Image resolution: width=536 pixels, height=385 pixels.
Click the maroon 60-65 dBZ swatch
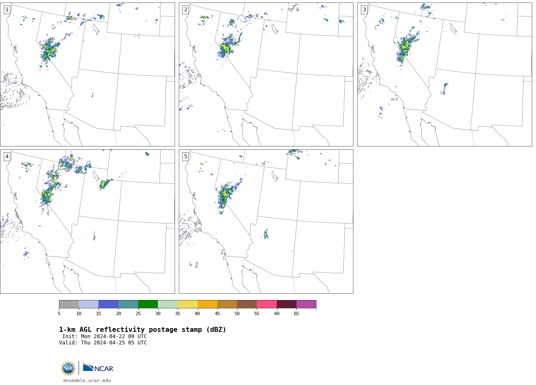point(286,304)
